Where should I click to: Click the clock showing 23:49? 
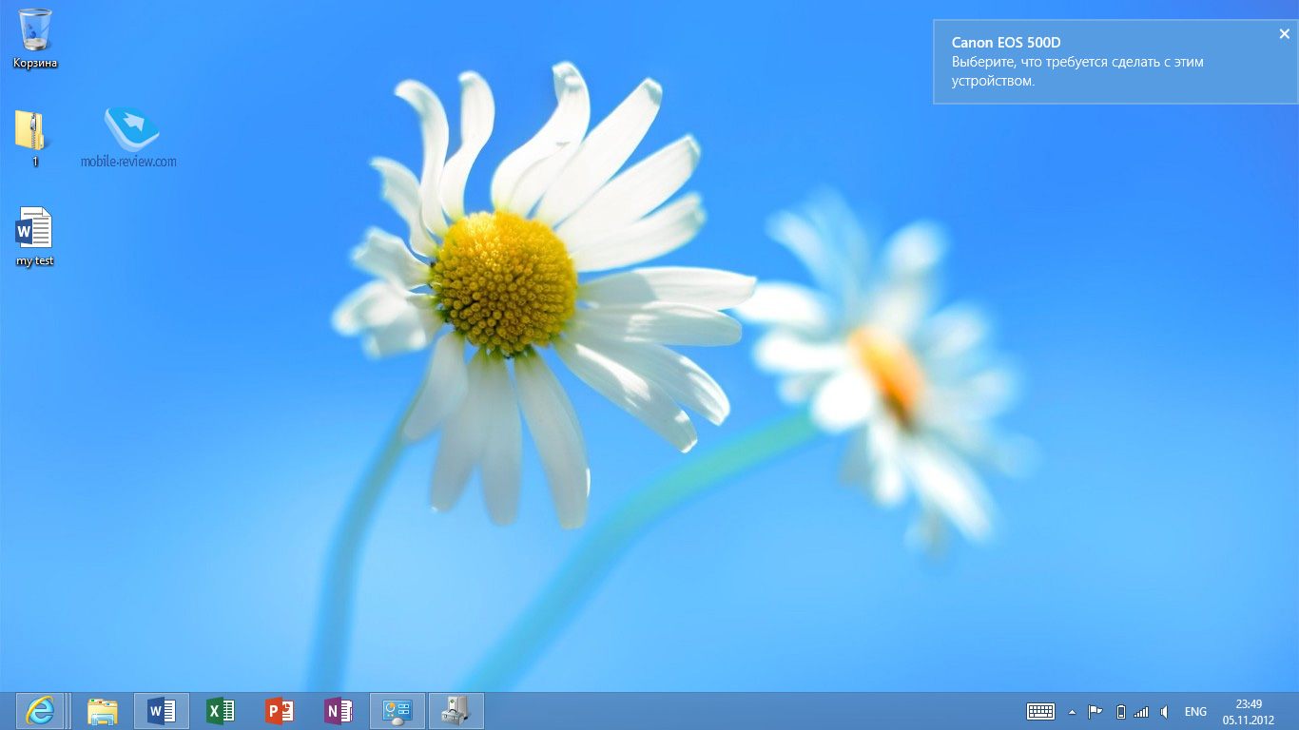click(1248, 711)
